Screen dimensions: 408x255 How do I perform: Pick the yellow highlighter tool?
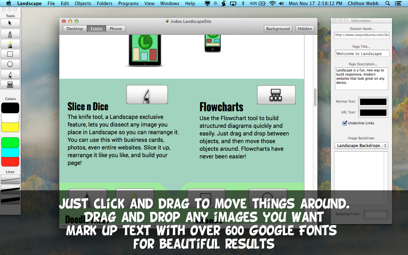pos(10,44)
